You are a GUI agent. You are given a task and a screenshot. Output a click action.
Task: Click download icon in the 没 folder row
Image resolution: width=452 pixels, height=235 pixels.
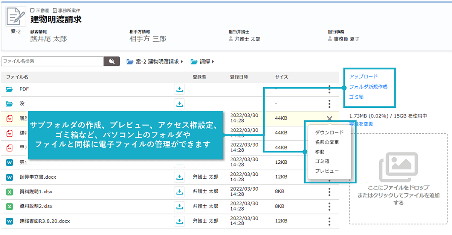(x=180, y=104)
